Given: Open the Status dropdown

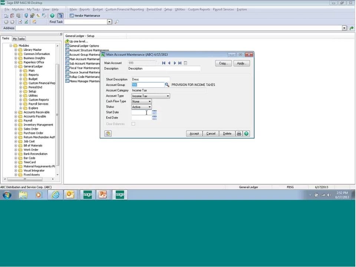Looking at the screenshot, I should [149, 107].
